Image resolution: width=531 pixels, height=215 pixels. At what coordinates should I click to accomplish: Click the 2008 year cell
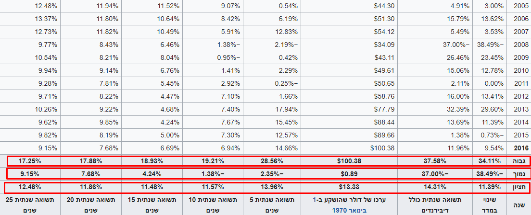pos(518,46)
